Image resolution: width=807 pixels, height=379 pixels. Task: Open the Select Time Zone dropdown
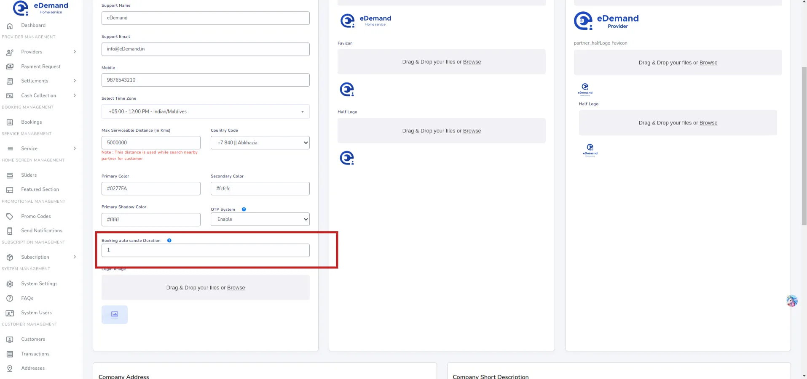[x=205, y=111]
